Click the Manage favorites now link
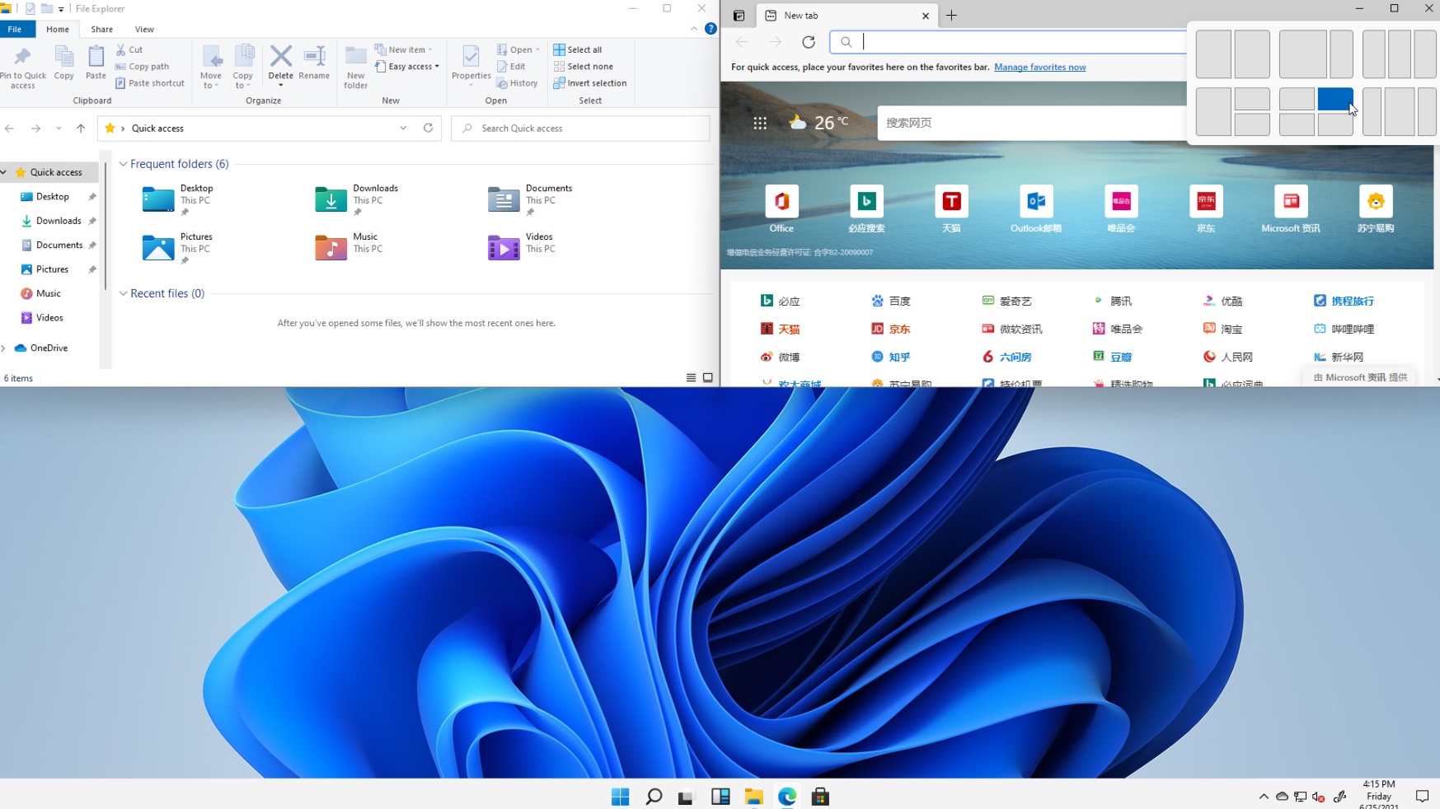Image resolution: width=1440 pixels, height=809 pixels. (x=1039, y=68)
